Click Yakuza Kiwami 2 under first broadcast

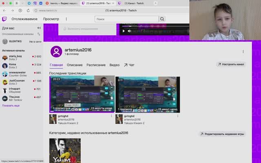(x=68, y=123)
